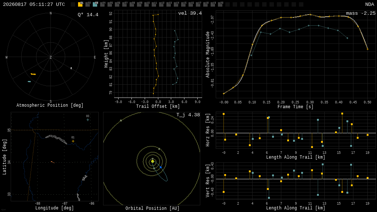
Task: Click the Q* 14.4 value label
Action: pyautogui.click(x=88, y=15)
